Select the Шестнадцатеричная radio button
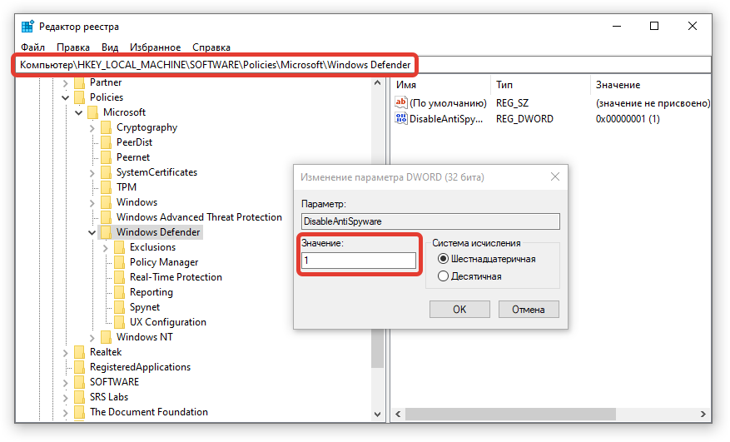The width and height of the screenshot is (730, 442). click(x=443, y=259)
